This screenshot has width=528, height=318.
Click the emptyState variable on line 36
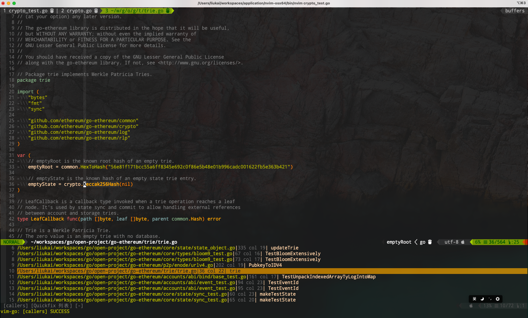click(42, 184)
